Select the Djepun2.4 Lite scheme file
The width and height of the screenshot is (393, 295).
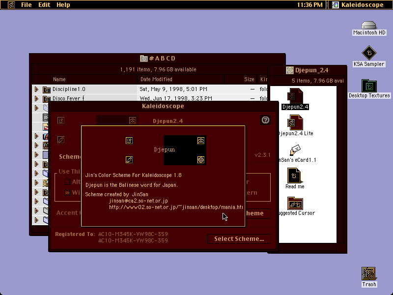click(x=295, y=122)
